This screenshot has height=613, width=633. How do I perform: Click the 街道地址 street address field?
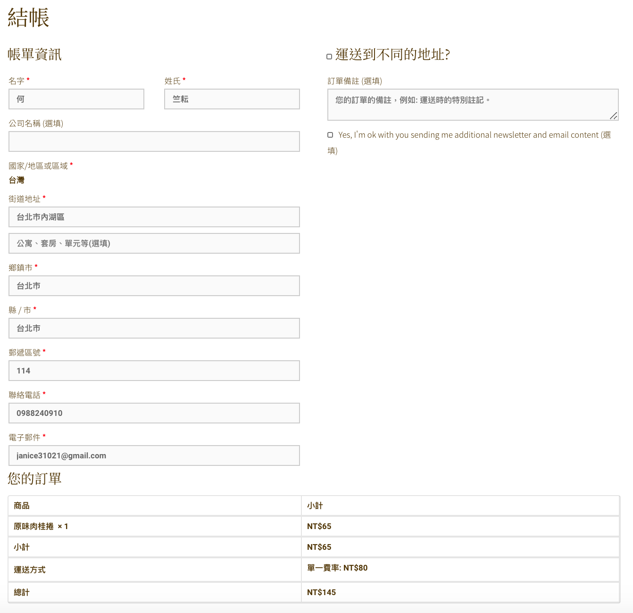tap(154, 217)
